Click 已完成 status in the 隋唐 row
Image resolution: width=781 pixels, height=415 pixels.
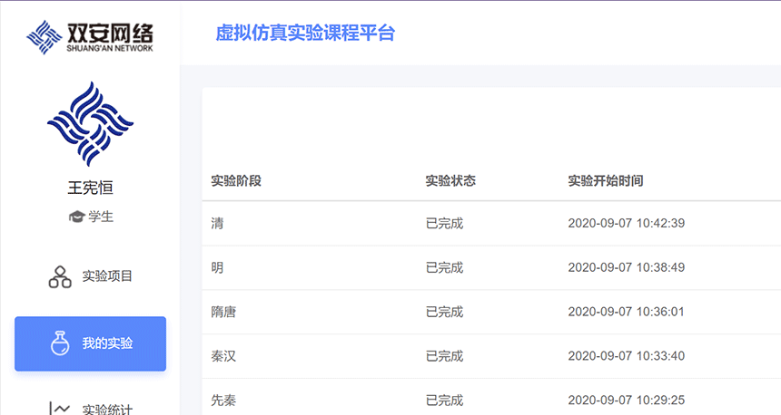click(444, 312)
